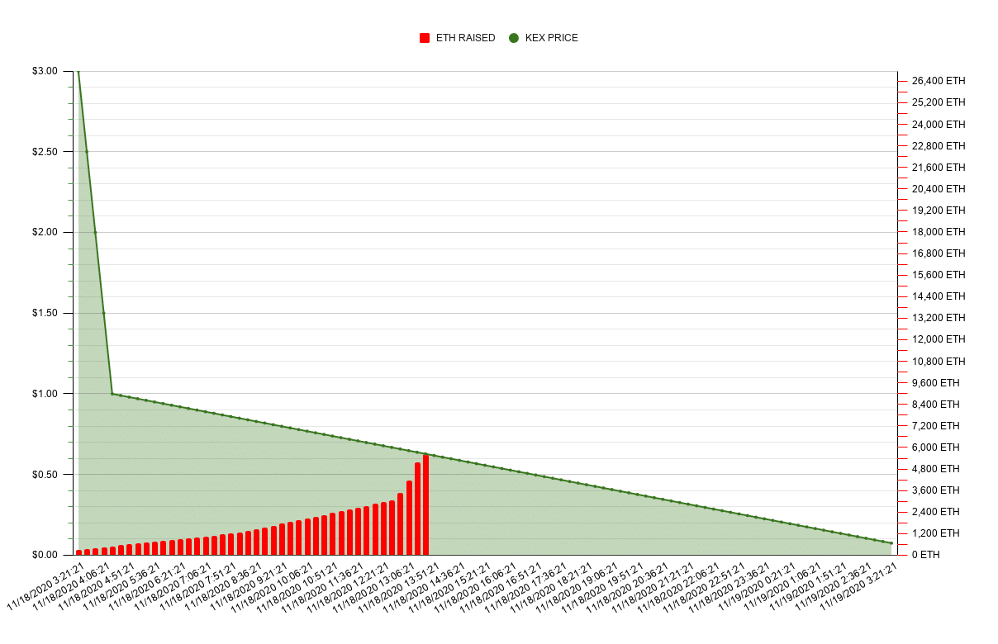Click the price data point at $2.50

tap(87, 152)
